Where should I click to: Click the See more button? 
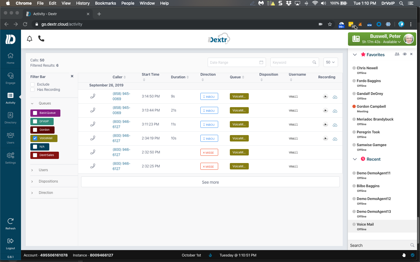(210, 182)
